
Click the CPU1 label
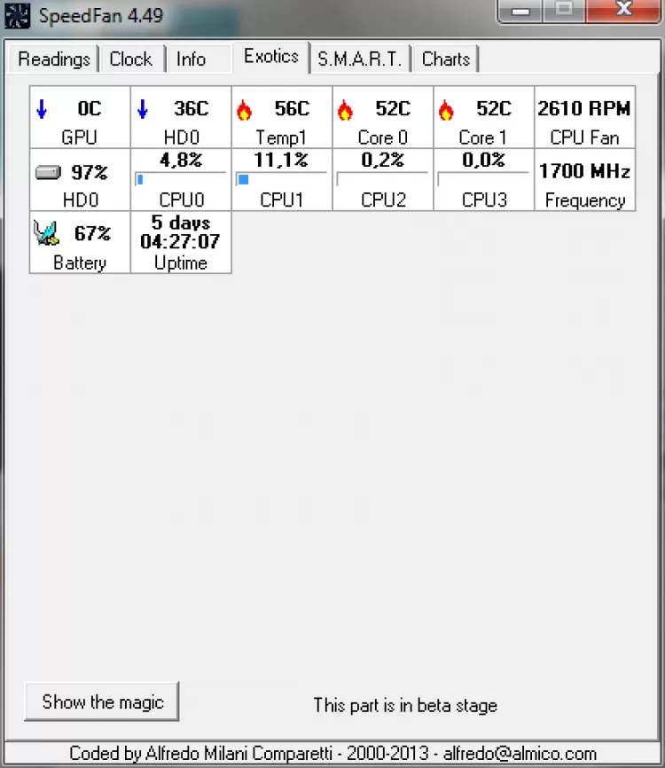[282, 200]
